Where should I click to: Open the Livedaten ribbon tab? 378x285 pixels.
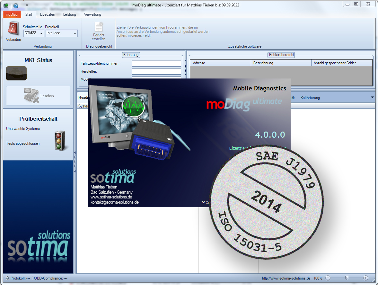48,14
